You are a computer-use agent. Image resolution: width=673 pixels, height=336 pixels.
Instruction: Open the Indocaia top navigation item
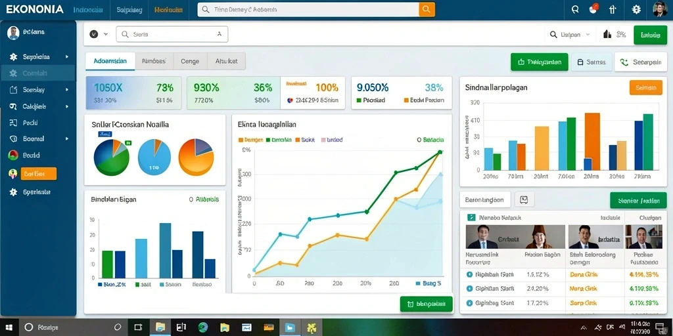coord(88,9)
